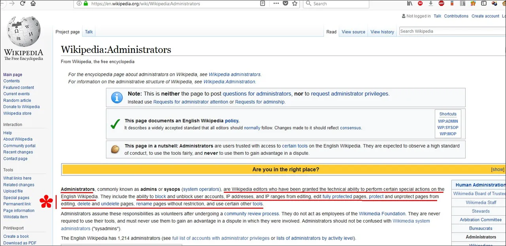Open Featured content in sidebar
This screenshot has height=246, width=506.
pyautogui.click(x=19, y=87)
